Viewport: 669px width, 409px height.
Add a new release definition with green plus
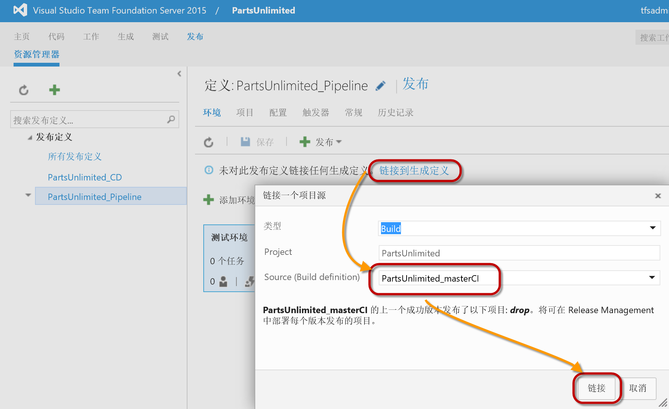pos(55,90)
